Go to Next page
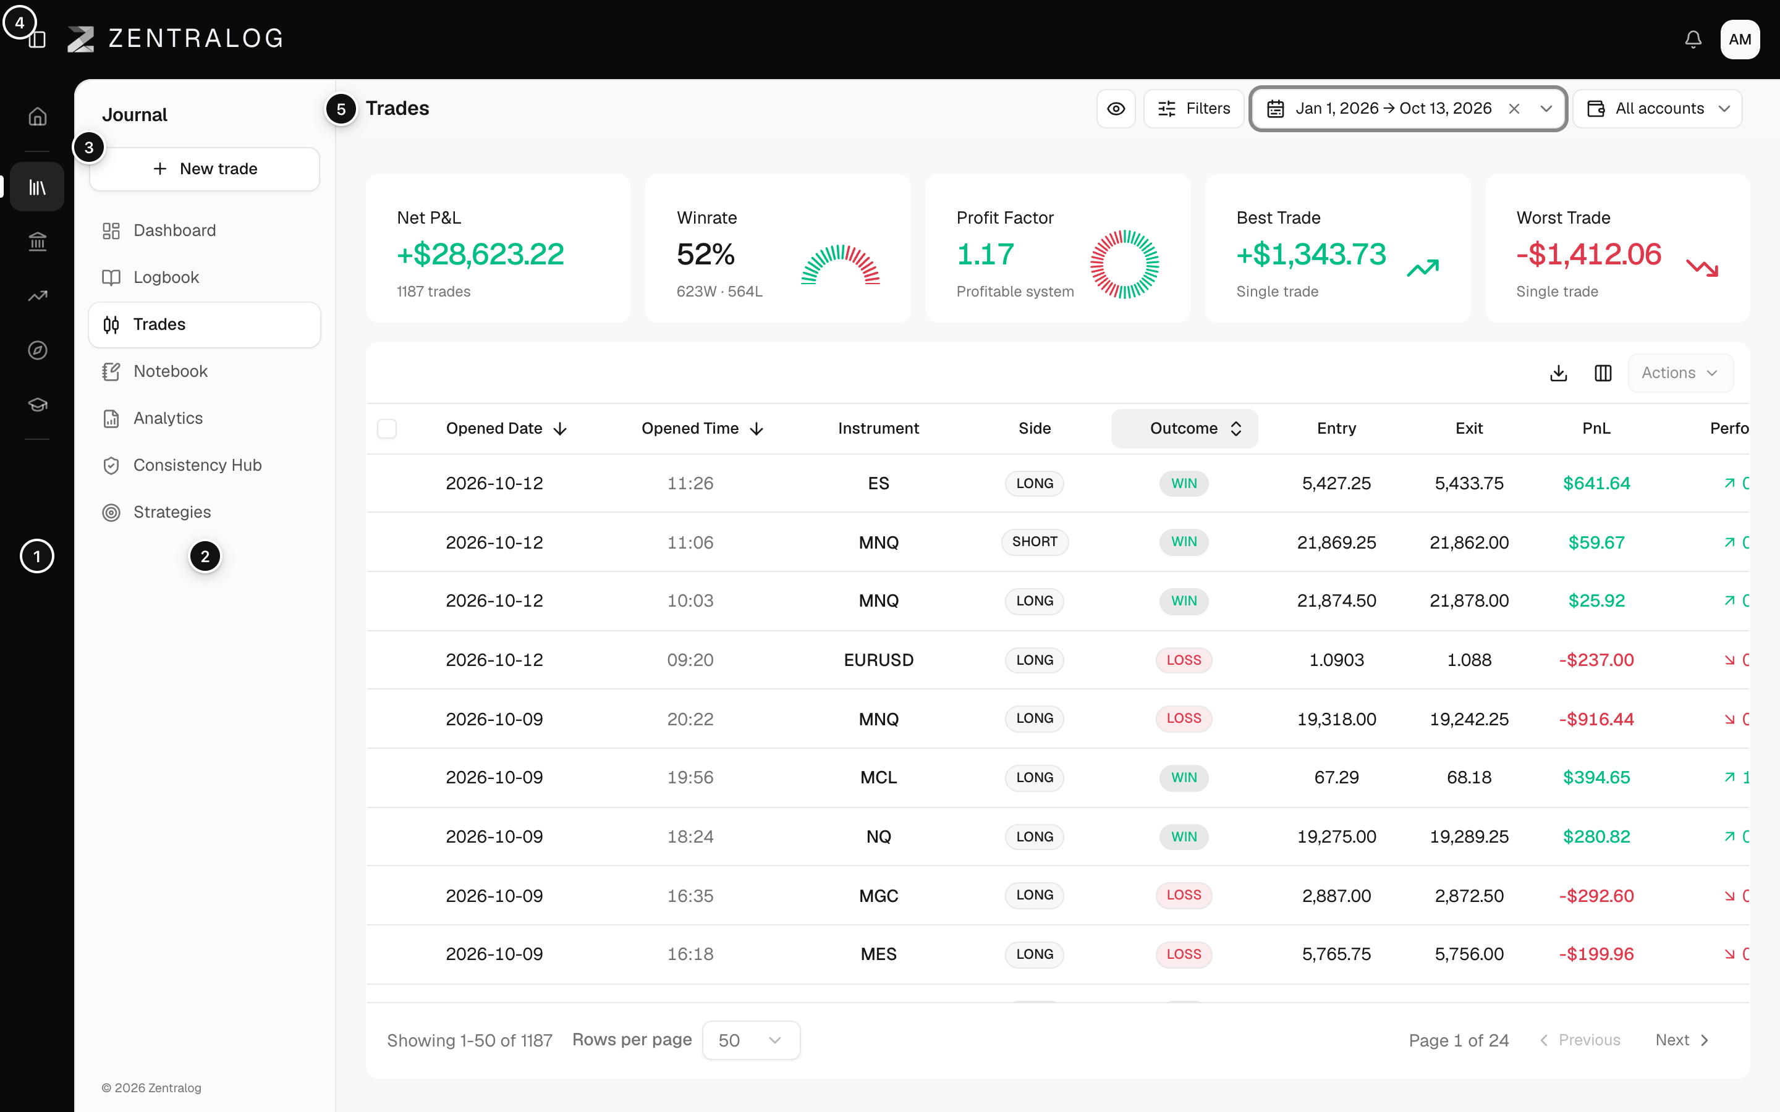This screenshot has height=1112, width=1780. (x=1682, y=1040)
